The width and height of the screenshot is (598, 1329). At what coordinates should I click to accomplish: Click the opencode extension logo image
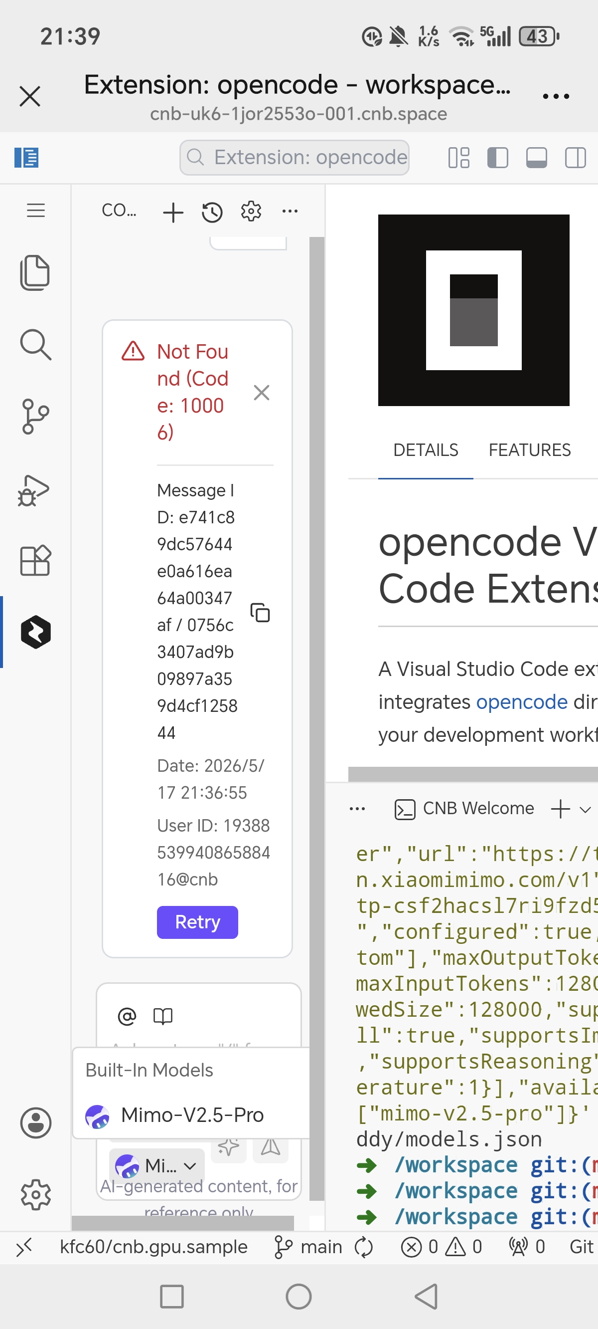pos(474,310)
